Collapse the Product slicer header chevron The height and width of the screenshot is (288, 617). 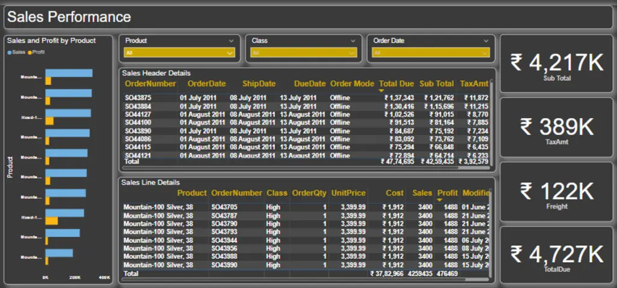(231, 41)
